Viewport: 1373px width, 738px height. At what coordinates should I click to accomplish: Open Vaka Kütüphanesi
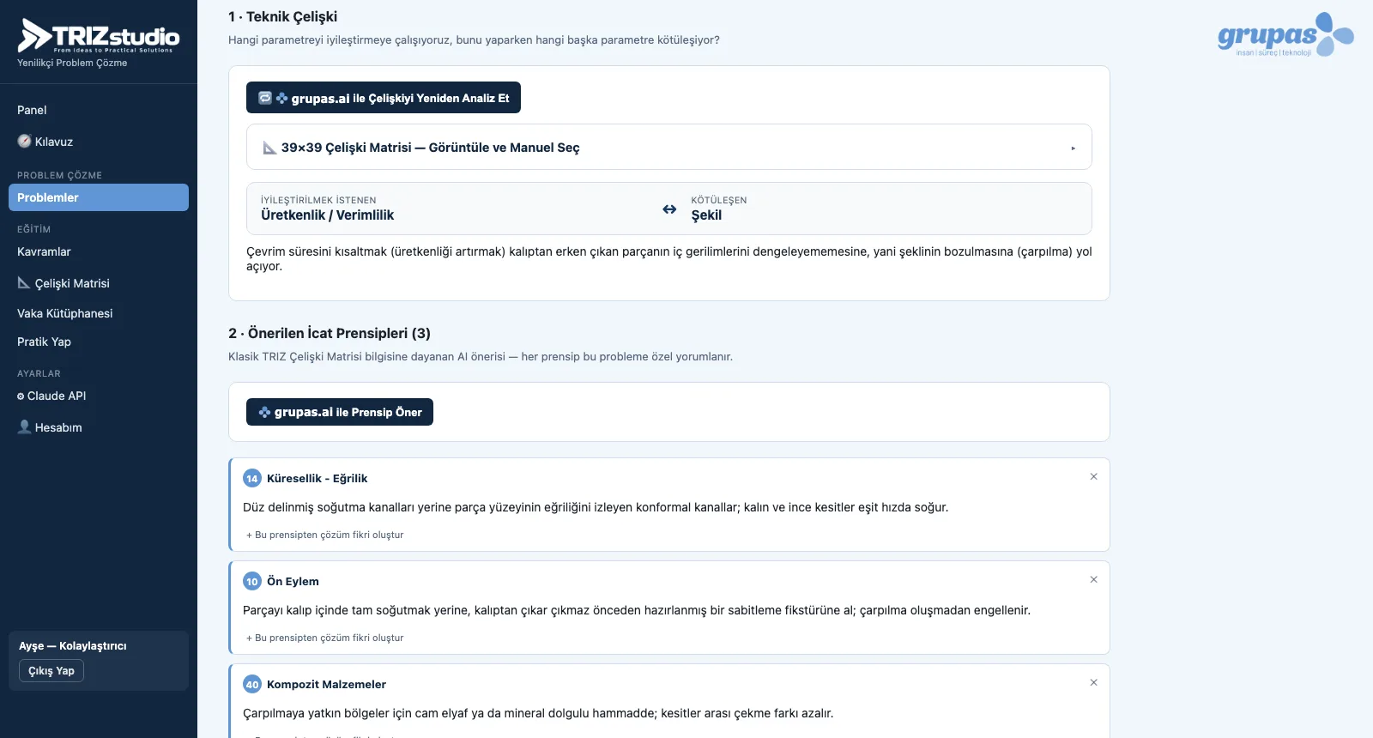click(65, 313)
